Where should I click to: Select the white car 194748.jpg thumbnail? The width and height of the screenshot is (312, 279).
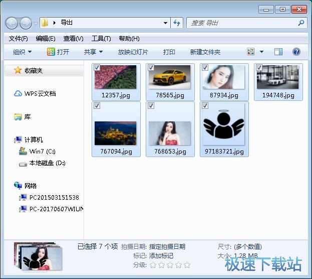tap(278, 77)
